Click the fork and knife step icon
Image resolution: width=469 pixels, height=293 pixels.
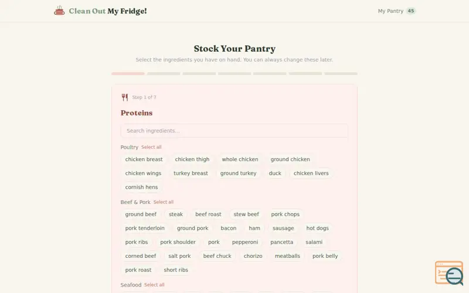click(x=125, y=97)
